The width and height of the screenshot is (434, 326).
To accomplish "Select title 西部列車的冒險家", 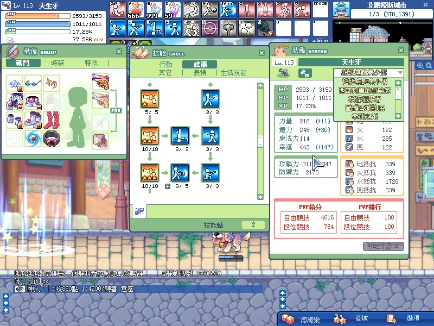I will coord(365,90).
